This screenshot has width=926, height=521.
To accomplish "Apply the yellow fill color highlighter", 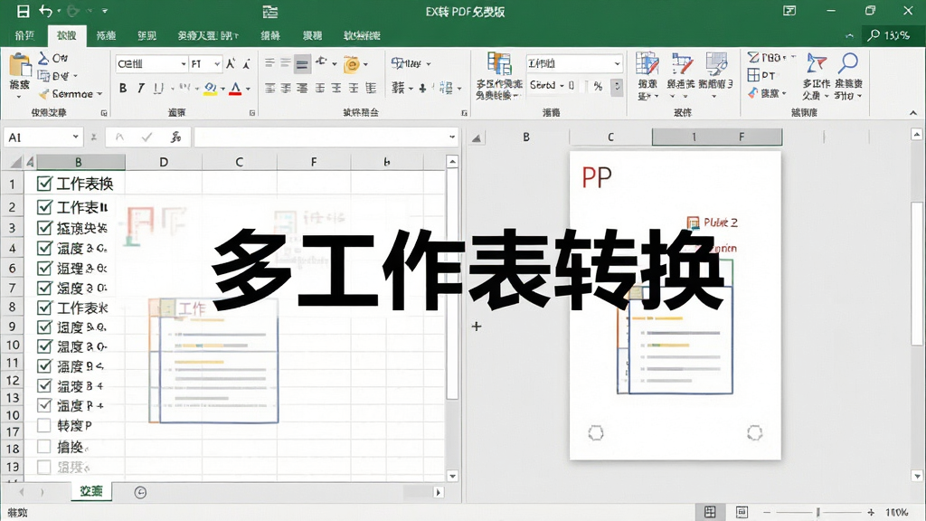I will click(x=211, y=89).
